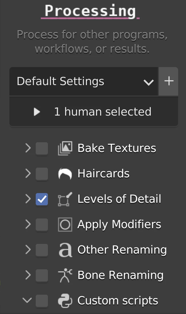Enable the Bake Textures checkbox
The height and width of the screenshot is (314, 186).
coord(42,148)
